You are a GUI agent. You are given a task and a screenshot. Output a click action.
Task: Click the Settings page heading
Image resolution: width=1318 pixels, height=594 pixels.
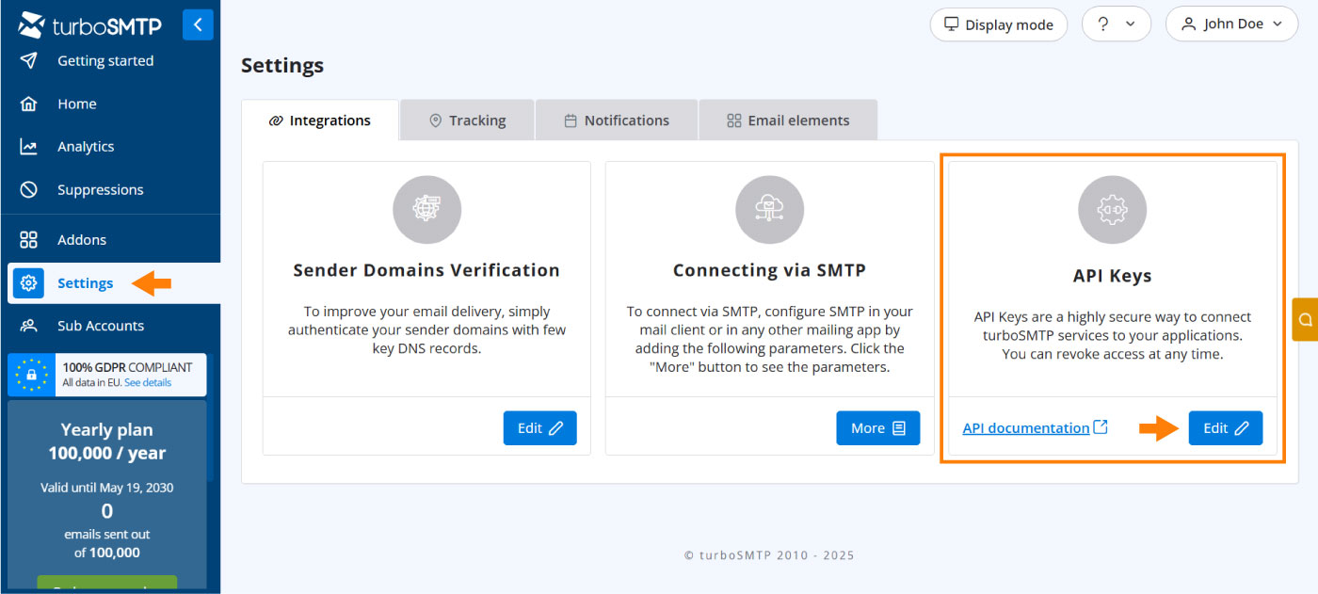tap(282, 65)
